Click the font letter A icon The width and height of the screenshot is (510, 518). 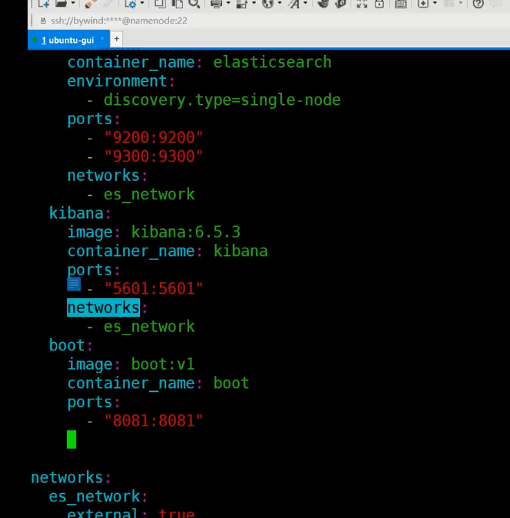[294, 3]
